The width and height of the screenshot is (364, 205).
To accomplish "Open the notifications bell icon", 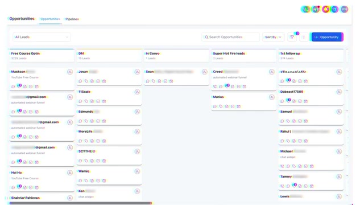I will pos(326,9).
